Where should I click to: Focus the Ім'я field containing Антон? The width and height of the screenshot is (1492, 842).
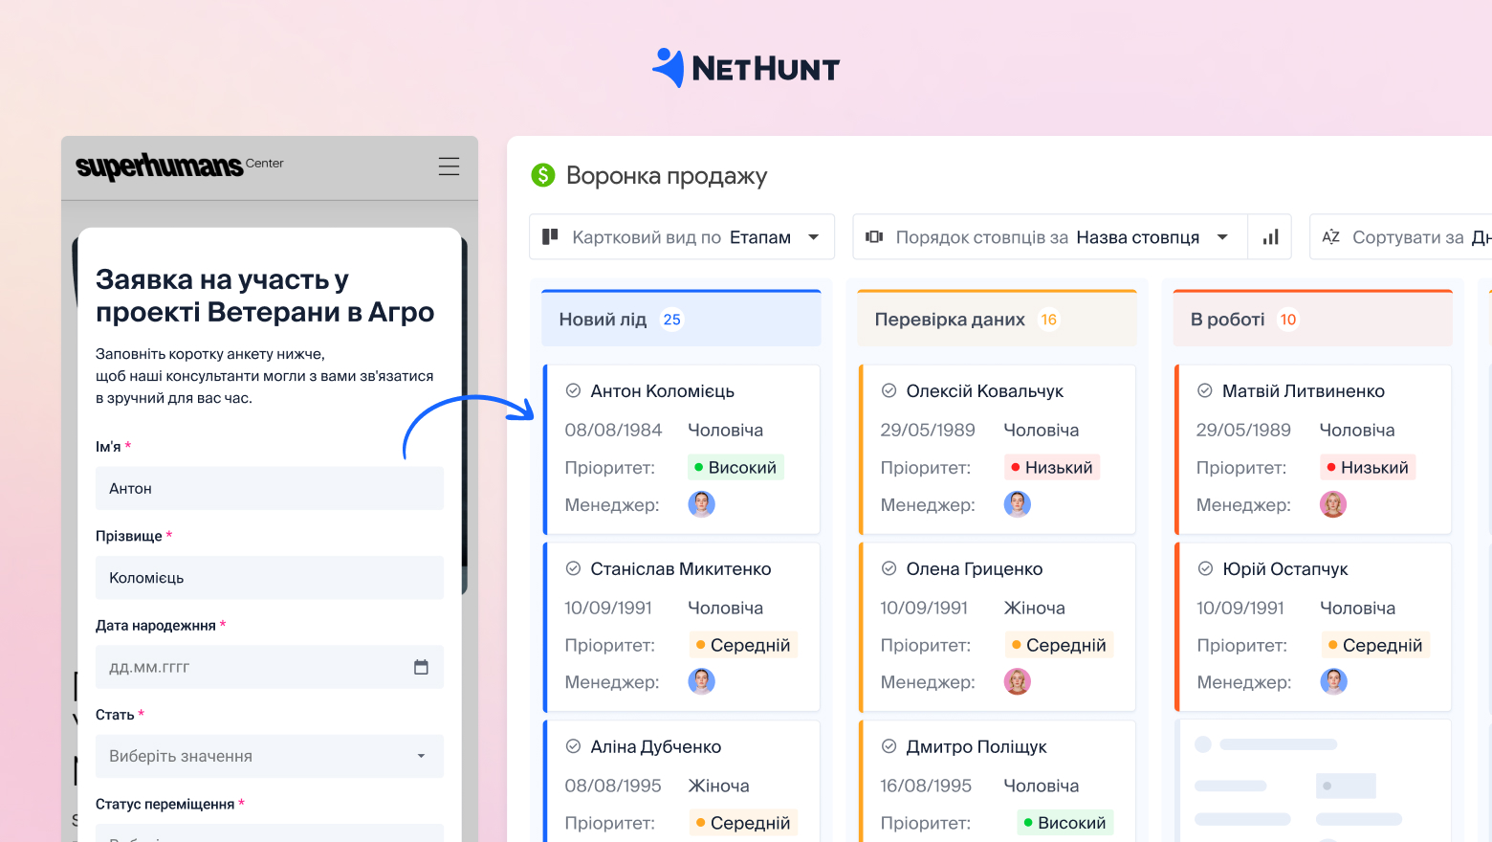tap(270, 488)
